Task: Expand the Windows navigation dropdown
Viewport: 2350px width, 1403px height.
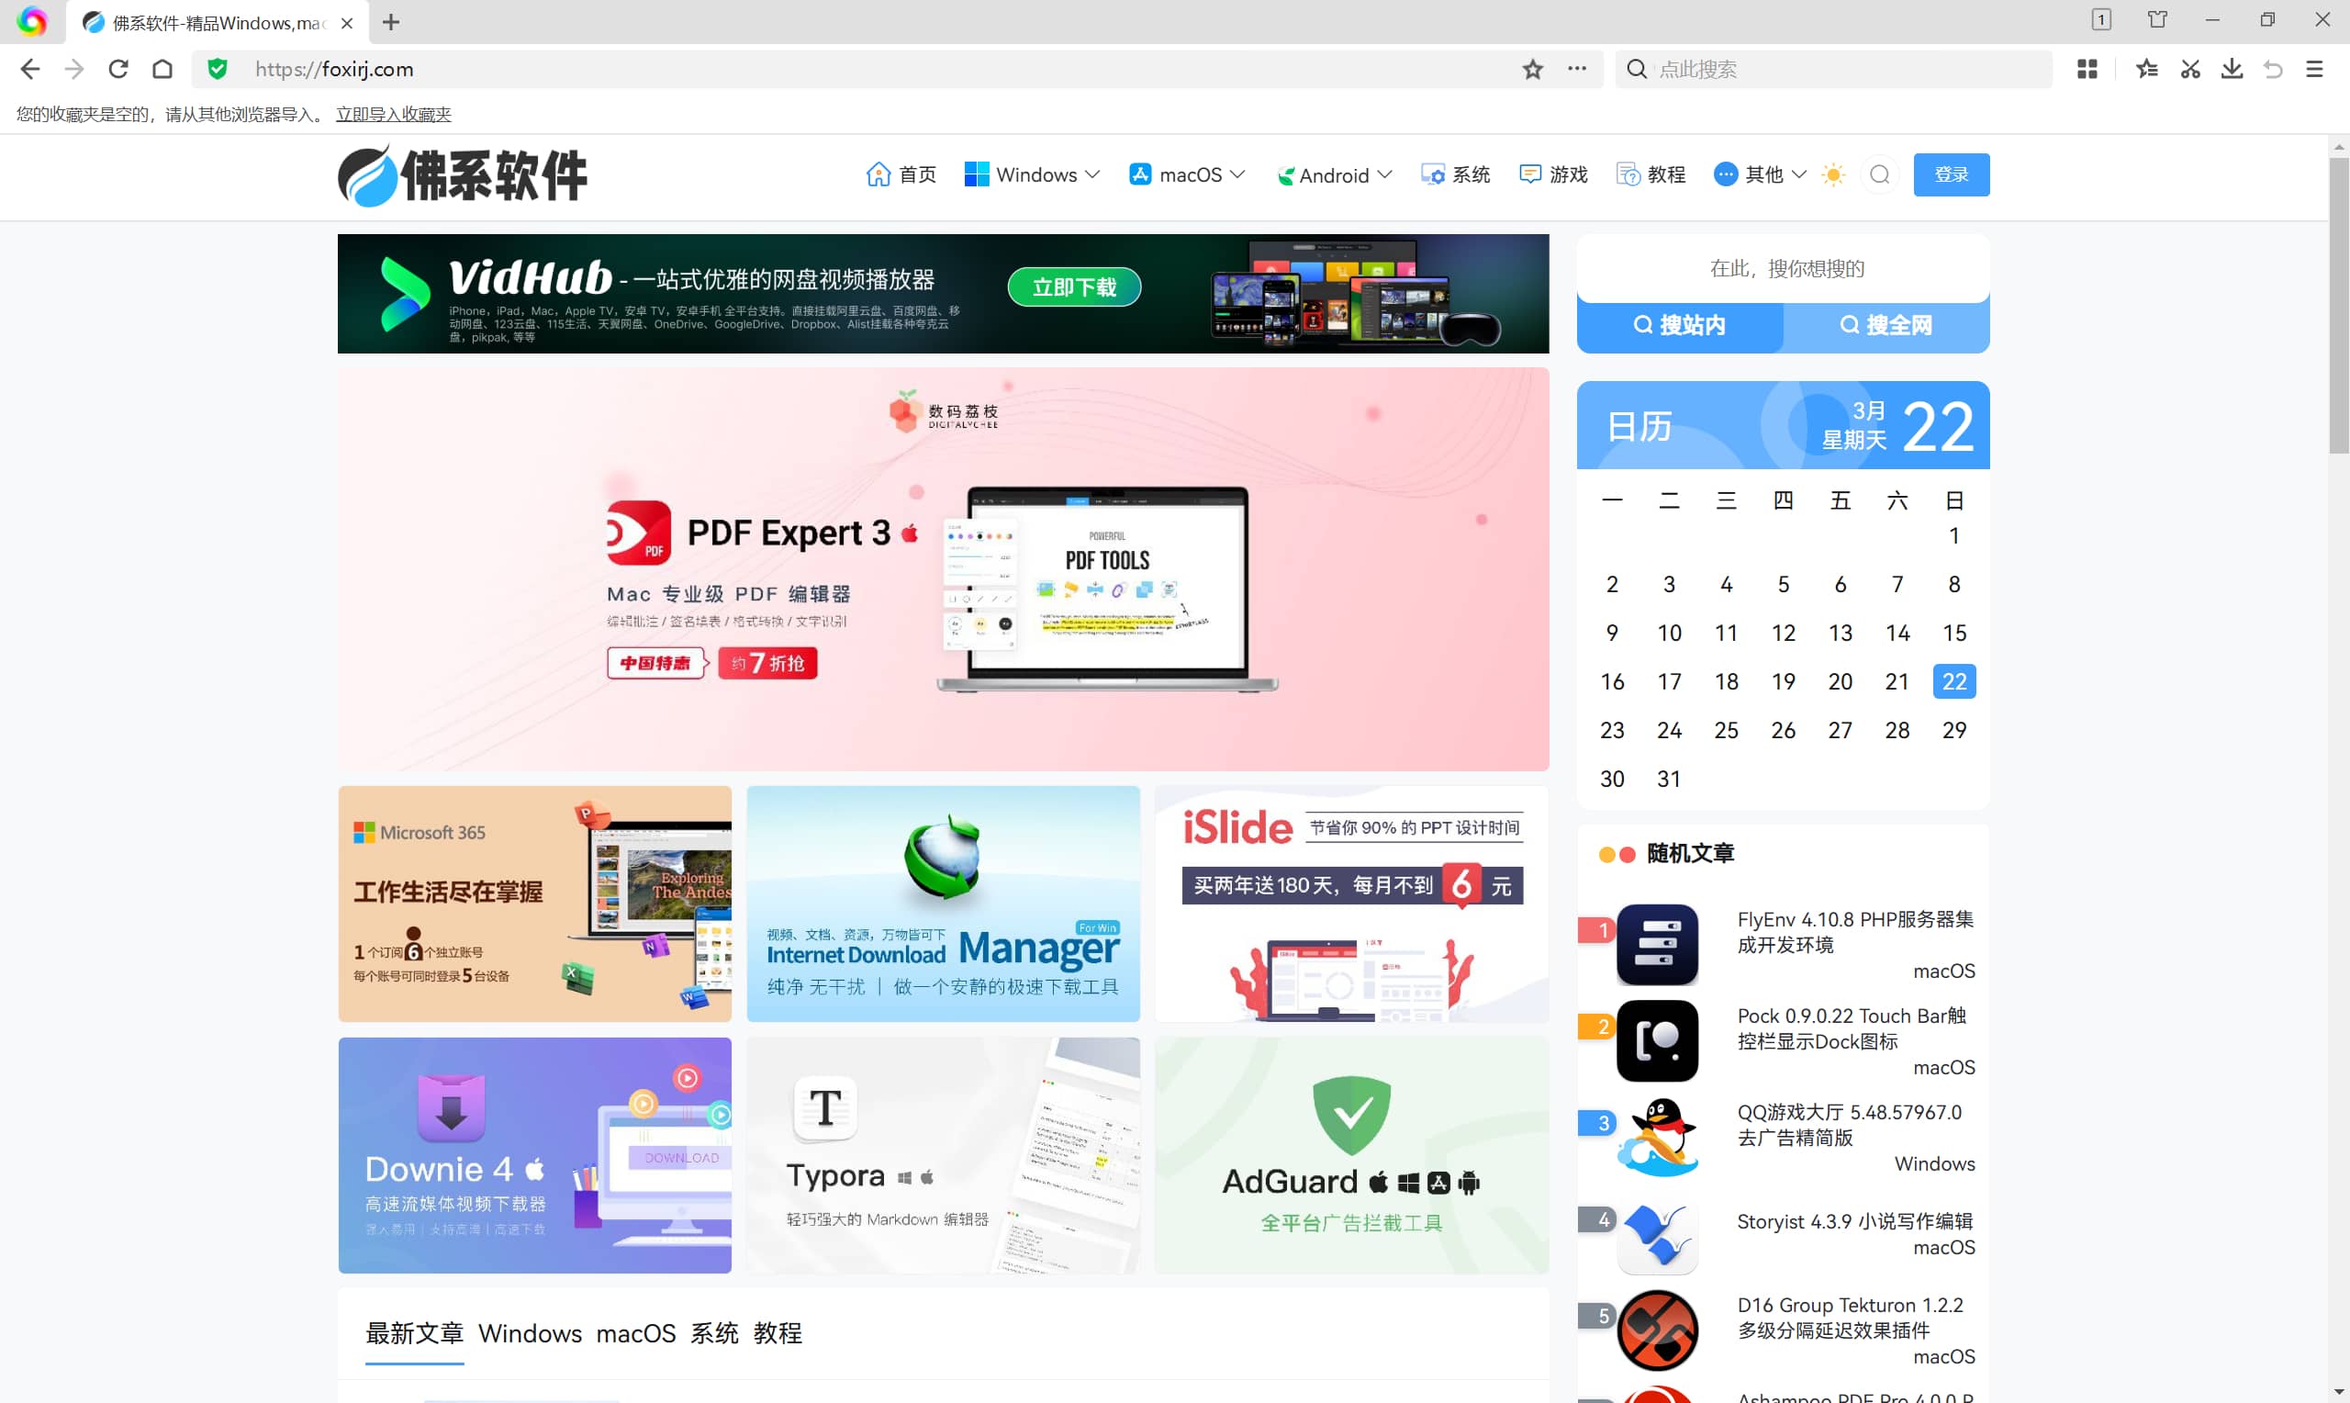Action: click(1032, 174)
